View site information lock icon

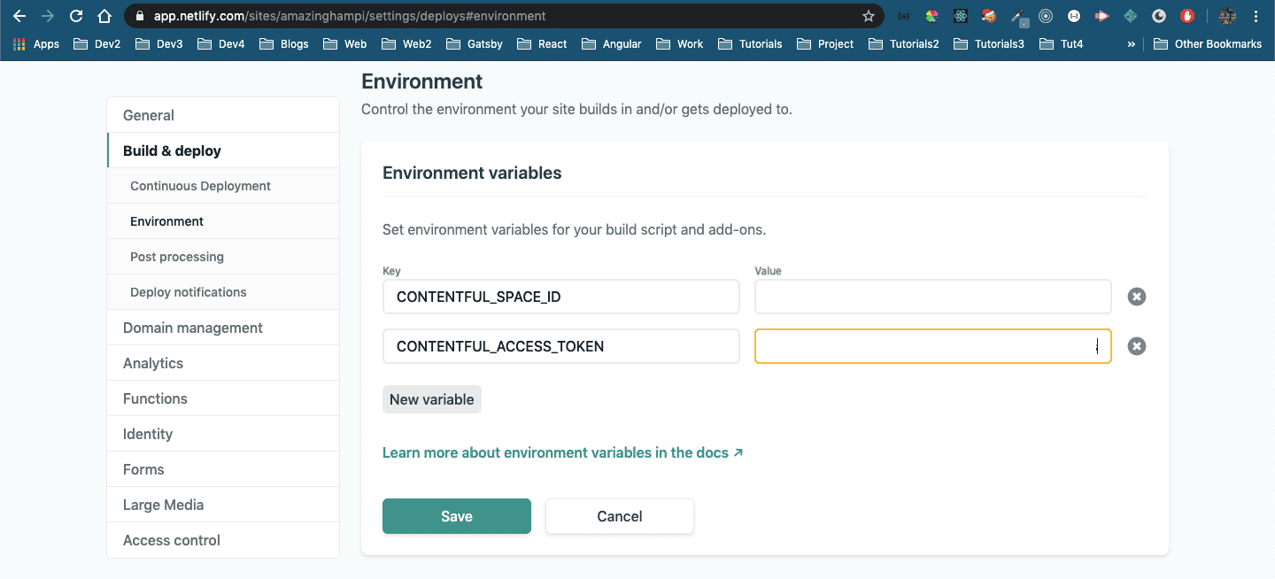tap(140, 16)
